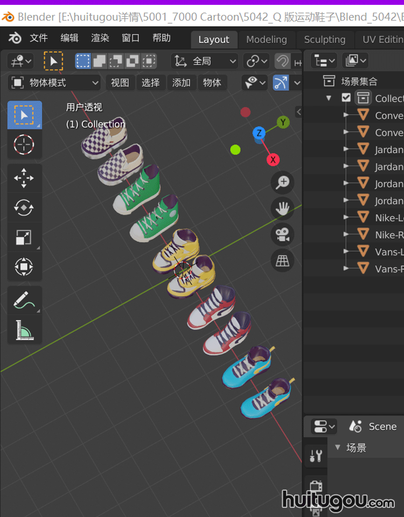The width and height of the screenshot is (404, 517).
Task: Select the Measure tool
Action: [24, 330]
